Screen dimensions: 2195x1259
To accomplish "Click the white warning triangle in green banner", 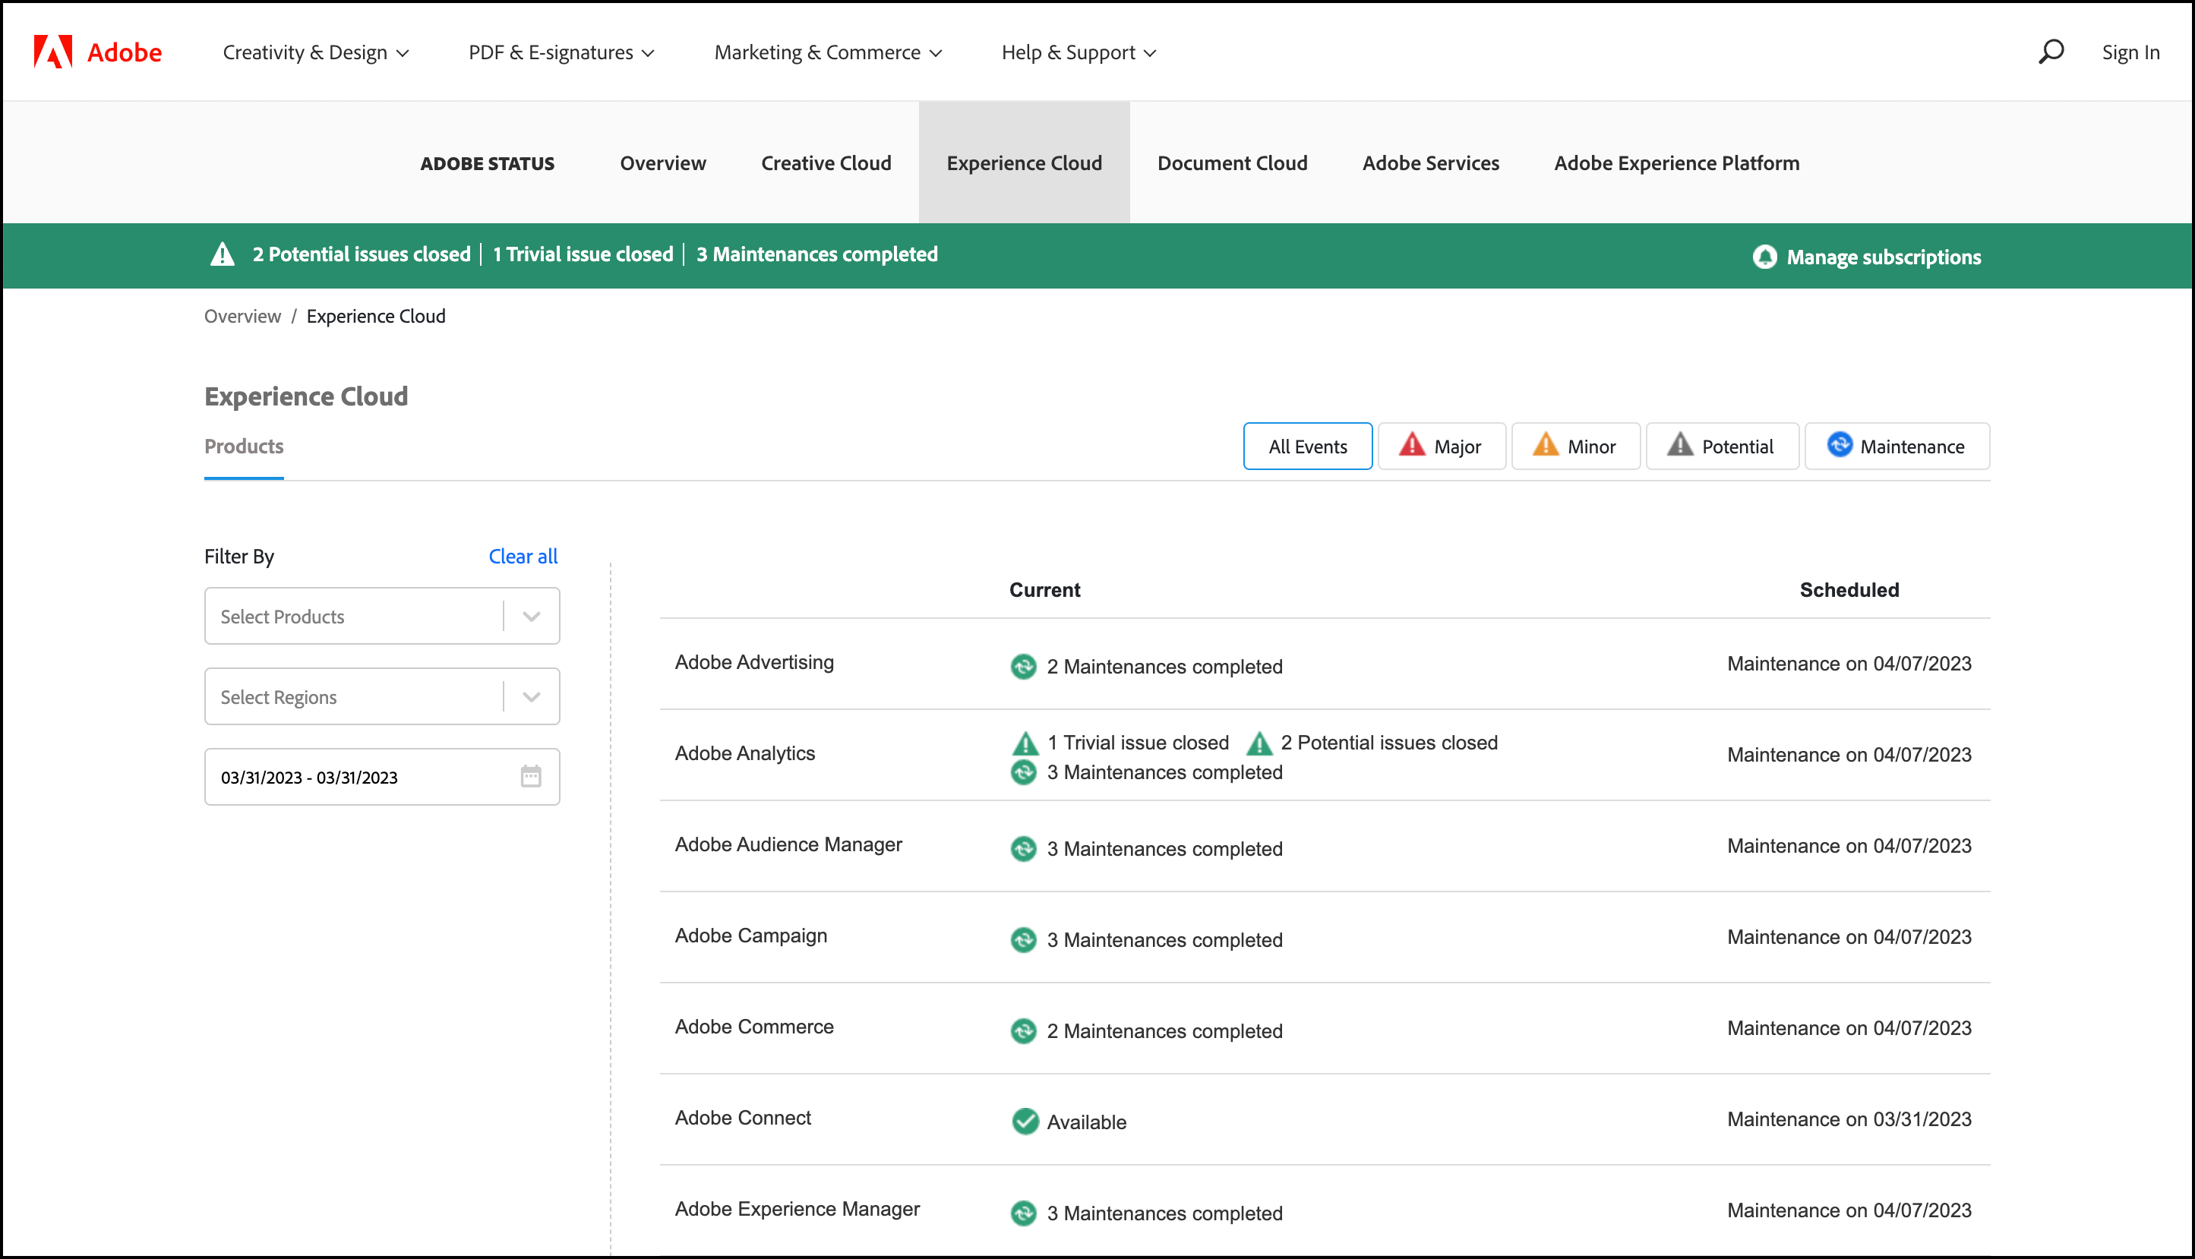I will [223, 254].
